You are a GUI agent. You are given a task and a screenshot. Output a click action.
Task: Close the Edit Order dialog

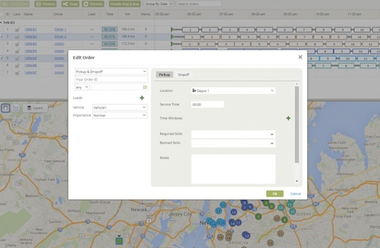coord(300,57)
